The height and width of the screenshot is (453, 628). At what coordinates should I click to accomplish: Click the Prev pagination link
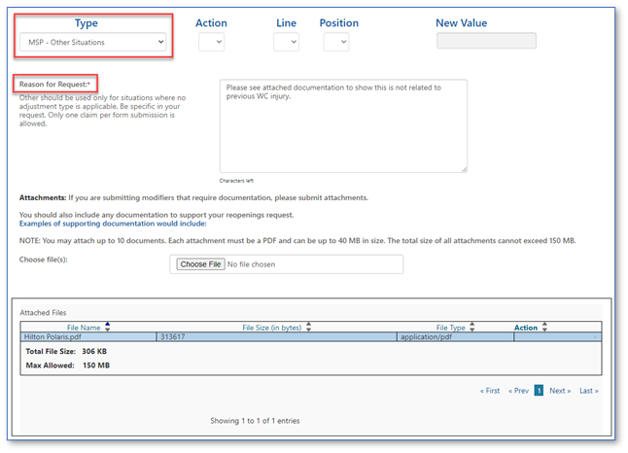coord(519,391)
